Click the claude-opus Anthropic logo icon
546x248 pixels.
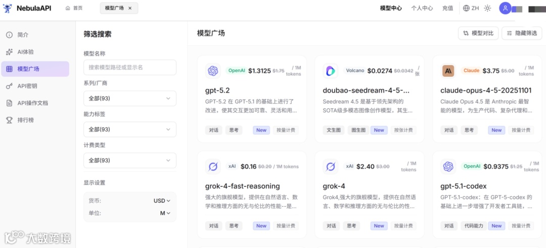448,71
